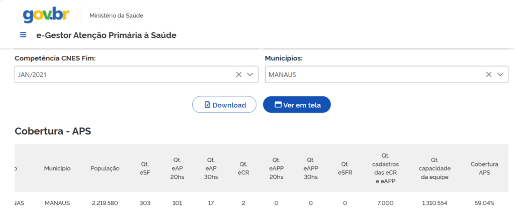Click the População column header
The width and height of the screenshot is (515, 213).
pyautogui.click(x=105, y=168)
